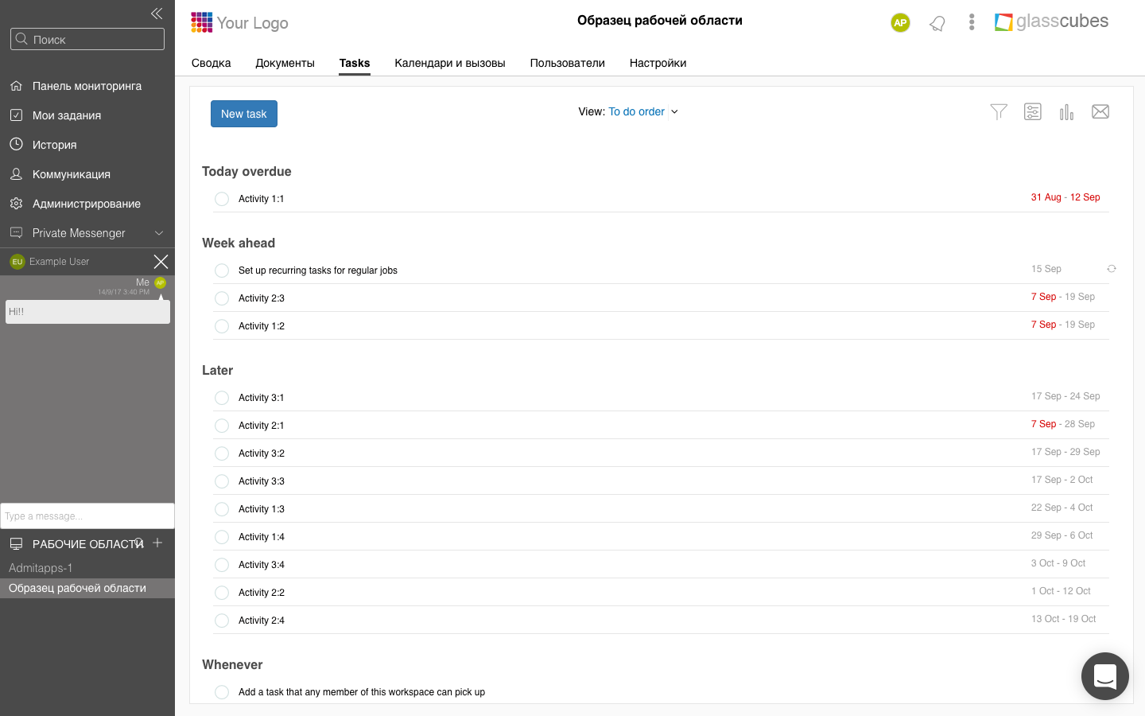The image size is (1145, 716).
Task: Open notifications bell icon in header
Action: (x=937, y=23)
